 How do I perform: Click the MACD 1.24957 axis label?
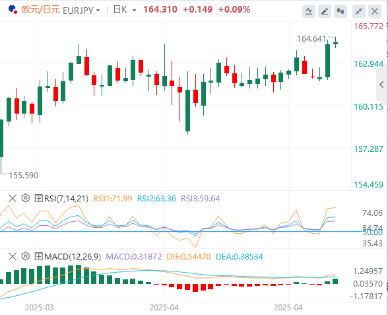point(368,271)
